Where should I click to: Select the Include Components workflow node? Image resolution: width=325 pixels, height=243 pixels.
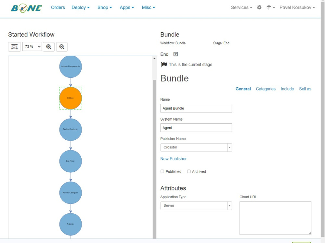[71, 66]
